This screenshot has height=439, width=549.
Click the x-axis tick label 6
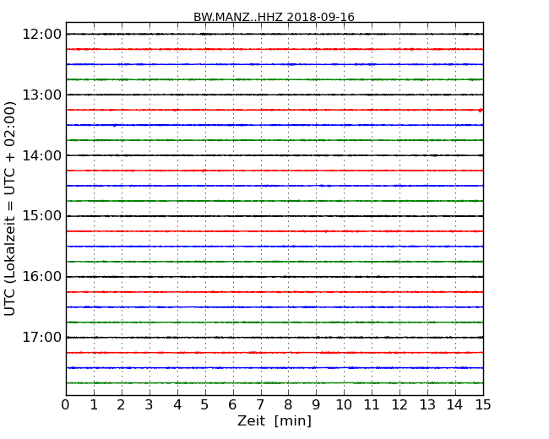click(x=232, y=405)
